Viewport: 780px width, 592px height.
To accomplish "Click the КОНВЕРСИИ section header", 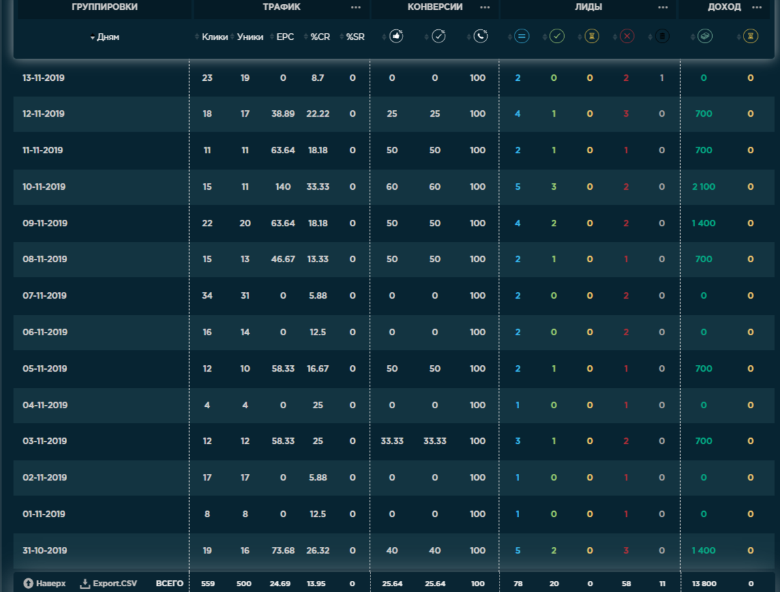I will 435,7.
